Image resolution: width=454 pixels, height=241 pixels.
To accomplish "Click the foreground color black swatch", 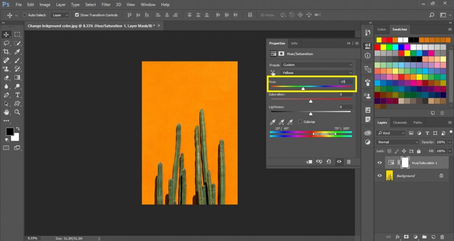I will pos(9,131).
